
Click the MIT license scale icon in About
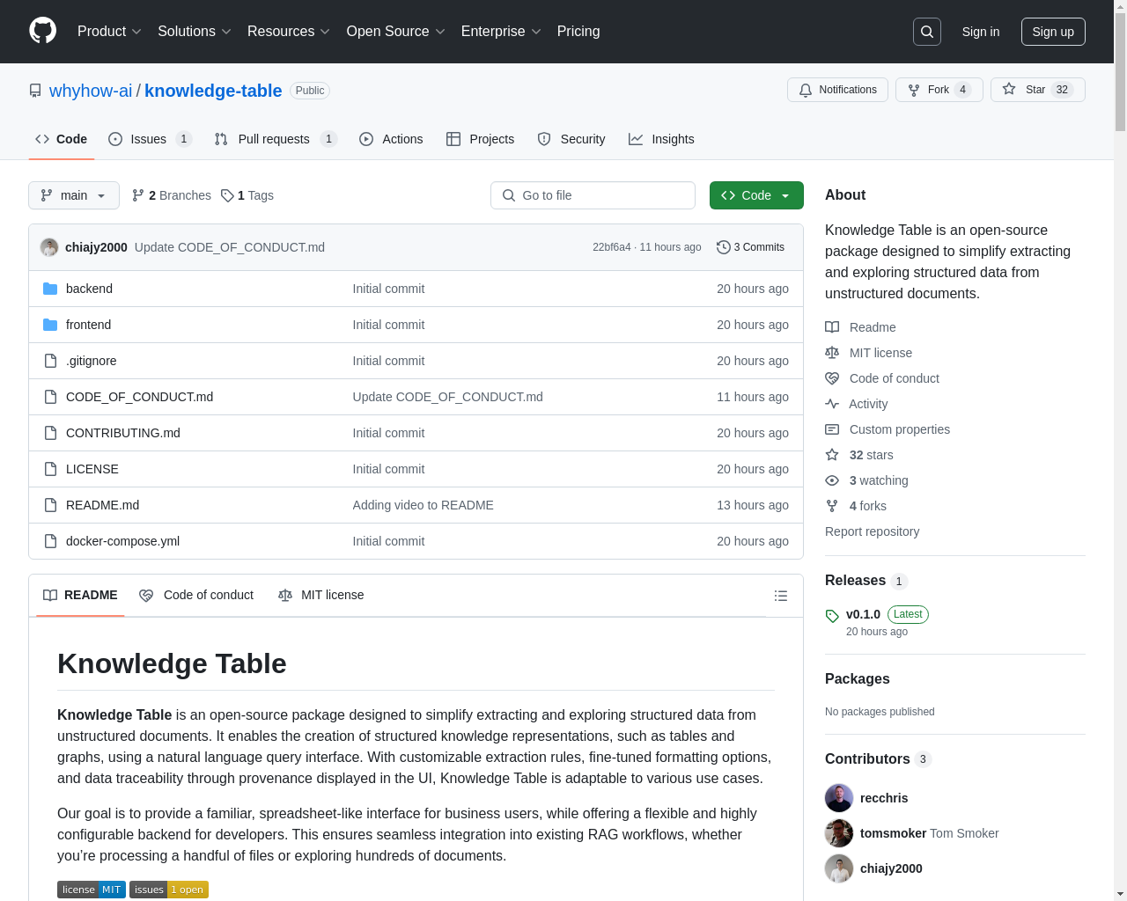pos(832,353)
